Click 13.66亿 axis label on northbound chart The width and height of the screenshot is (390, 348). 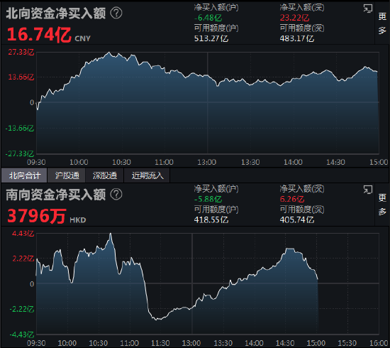pos(21,77)
